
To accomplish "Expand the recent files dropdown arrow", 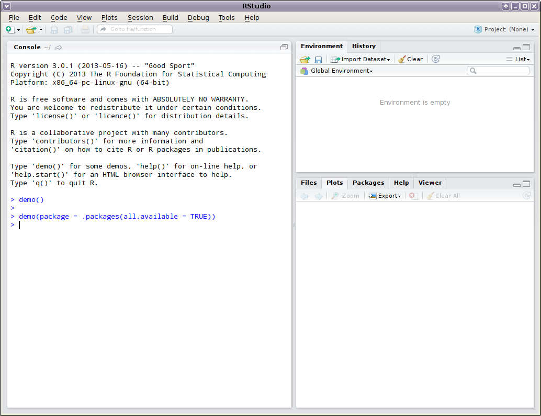I will pos(41,30).
